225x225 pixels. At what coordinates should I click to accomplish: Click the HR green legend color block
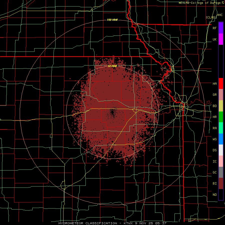221,117
